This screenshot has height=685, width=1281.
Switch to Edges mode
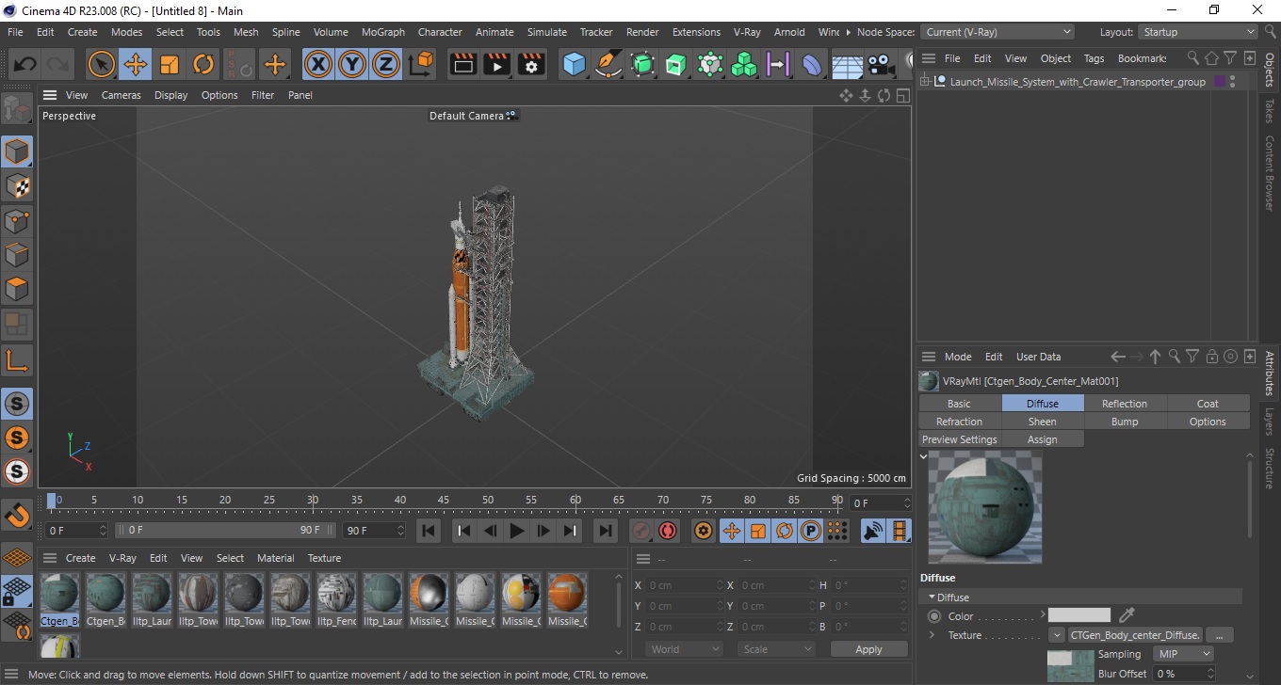pos(17,255)
